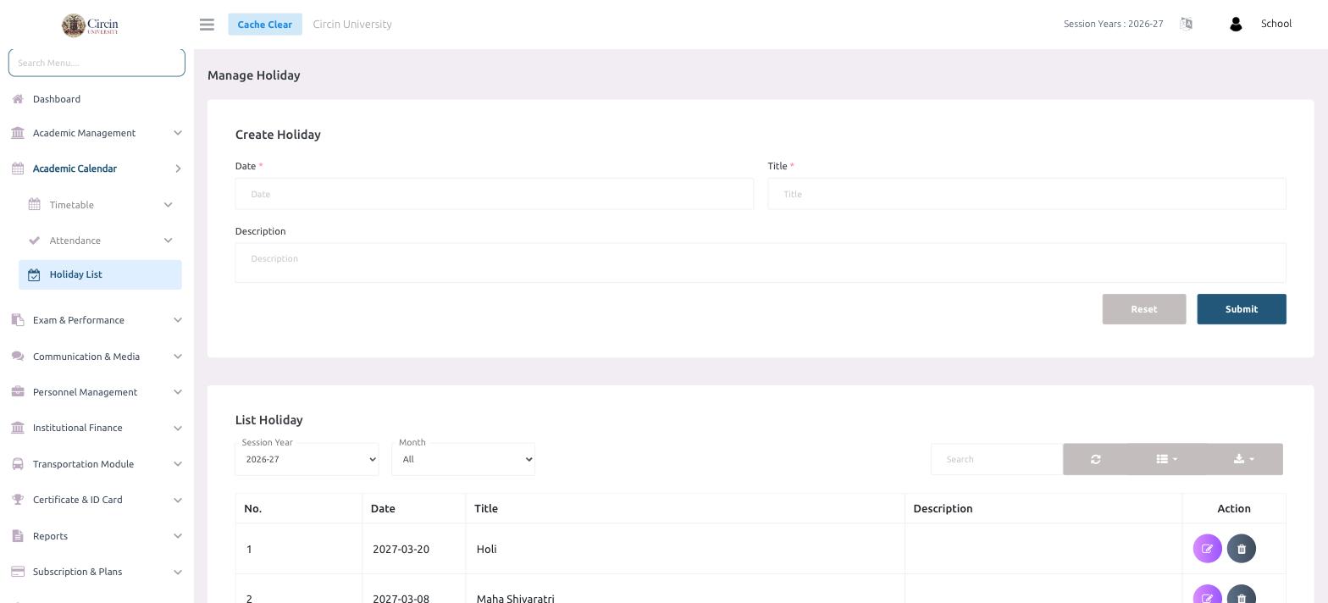Edit the Maha Shivaratri holiday entry
Screen dimensions: 1328x603
click(1207, 595)
